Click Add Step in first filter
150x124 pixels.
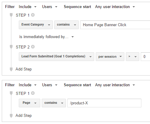click(24, 69)
